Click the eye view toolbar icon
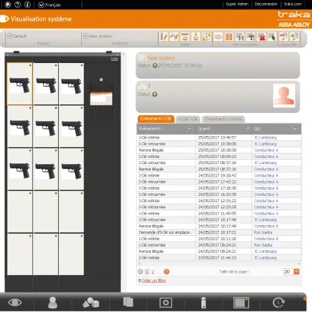The width and height of the screenshot is (312, 312). click(x=218, y=37)
